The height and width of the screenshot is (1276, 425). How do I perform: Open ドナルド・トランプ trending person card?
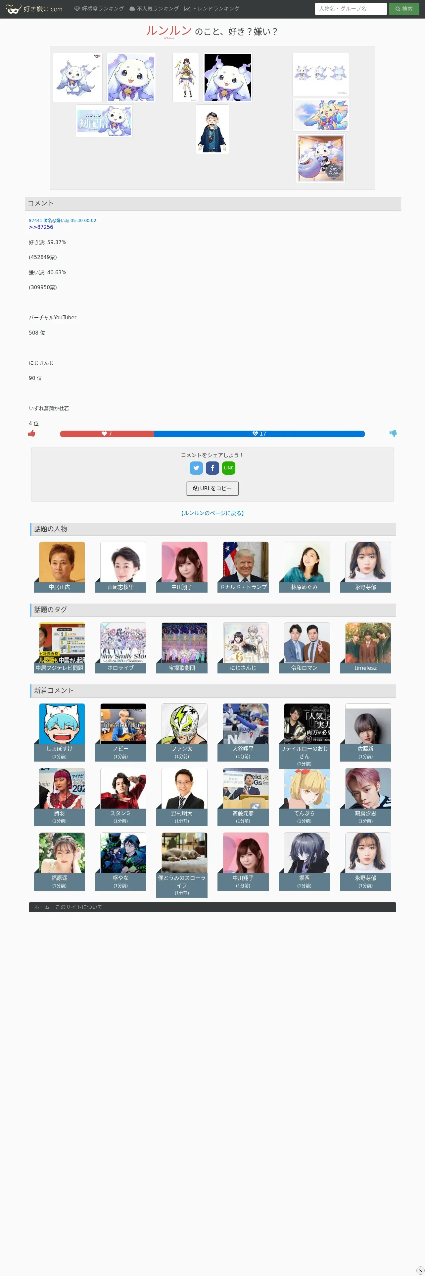[243, 567]
